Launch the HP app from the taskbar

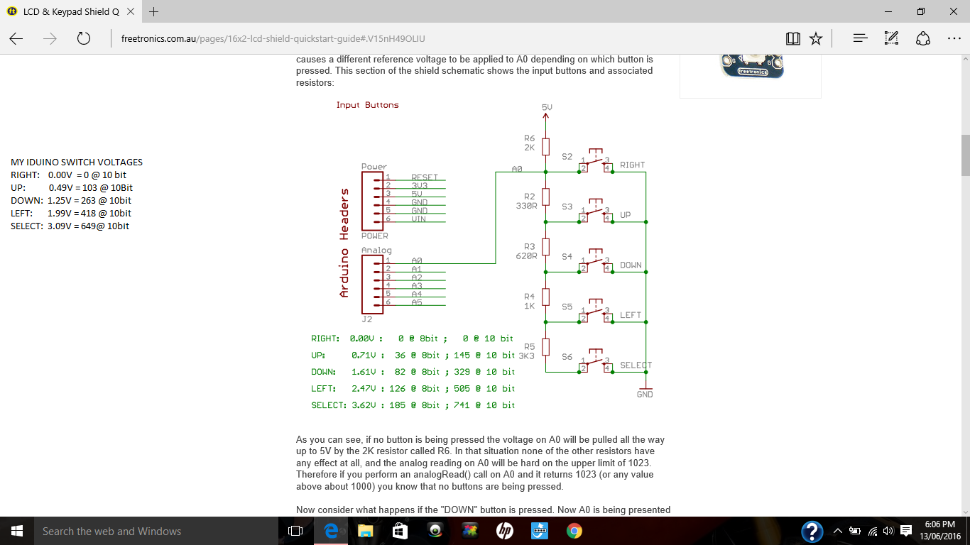pos(505,531)
